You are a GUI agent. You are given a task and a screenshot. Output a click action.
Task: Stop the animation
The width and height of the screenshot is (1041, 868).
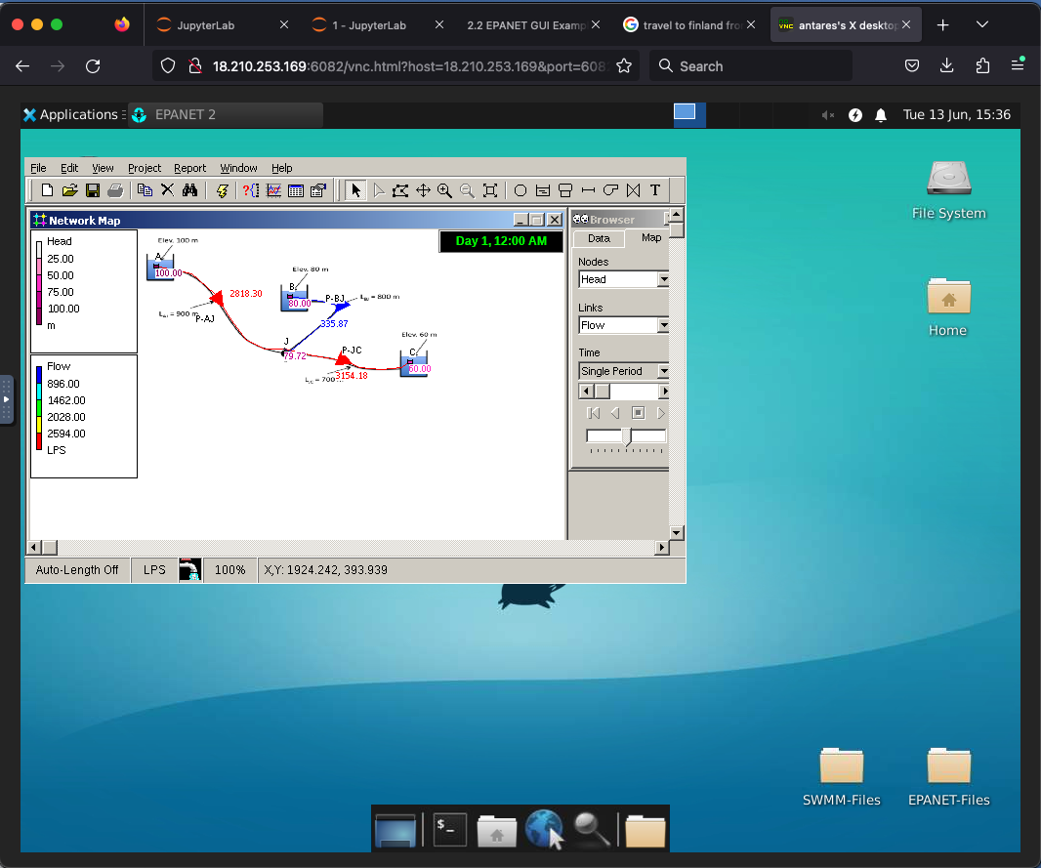click(638, 413)
